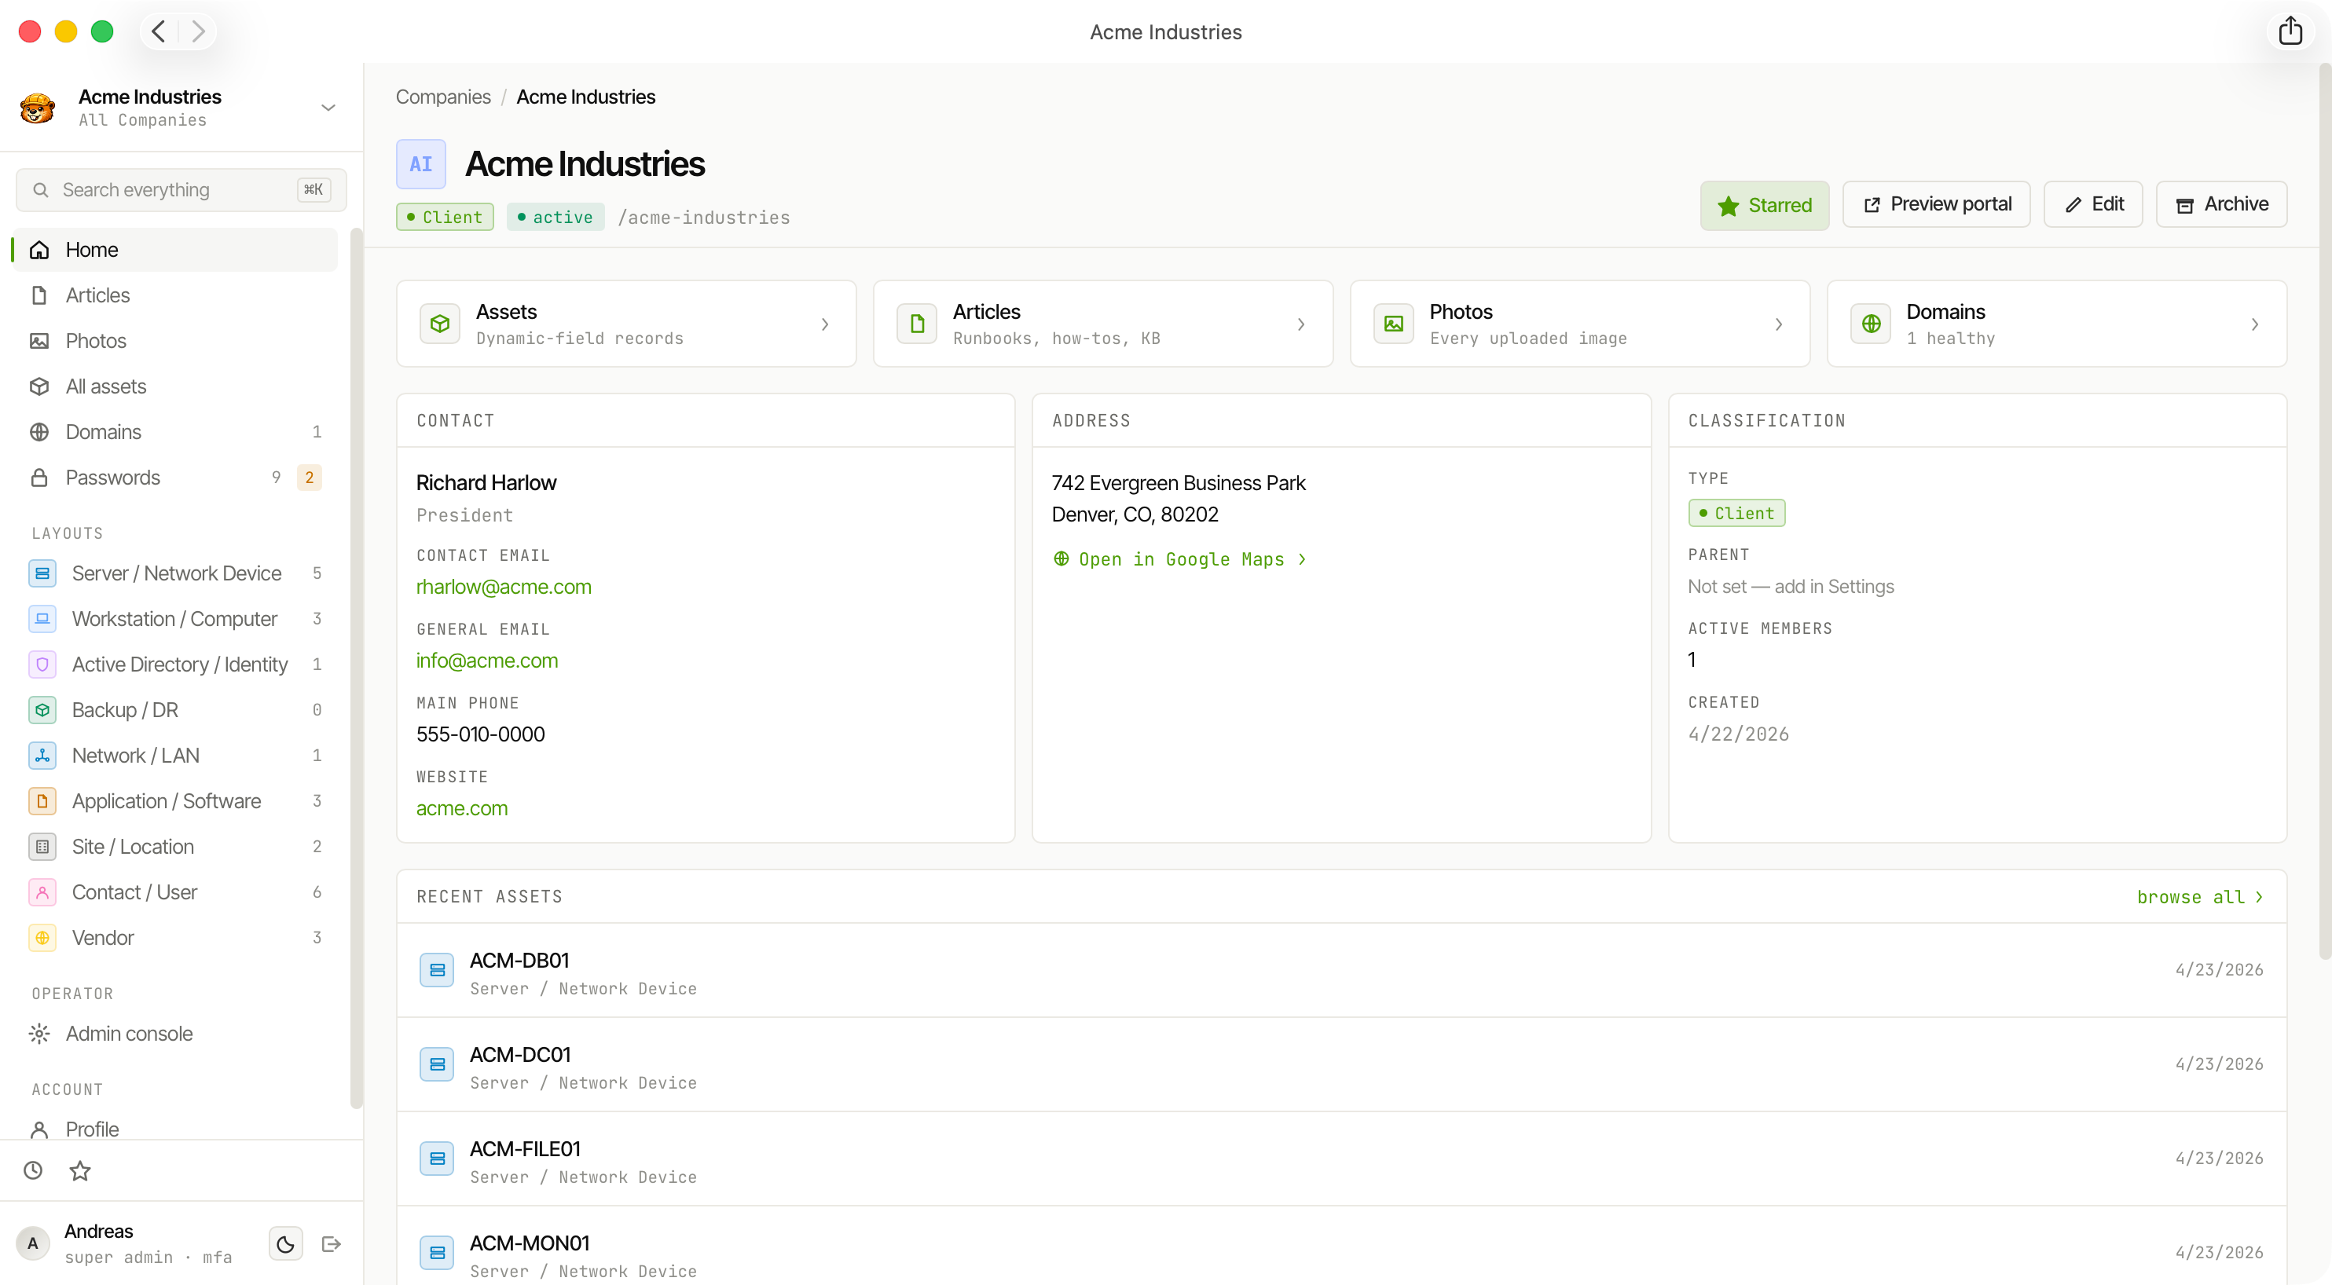Open the Domains card chevron
Screen dimensions: 2332x1285
[x=2254, y=324]
